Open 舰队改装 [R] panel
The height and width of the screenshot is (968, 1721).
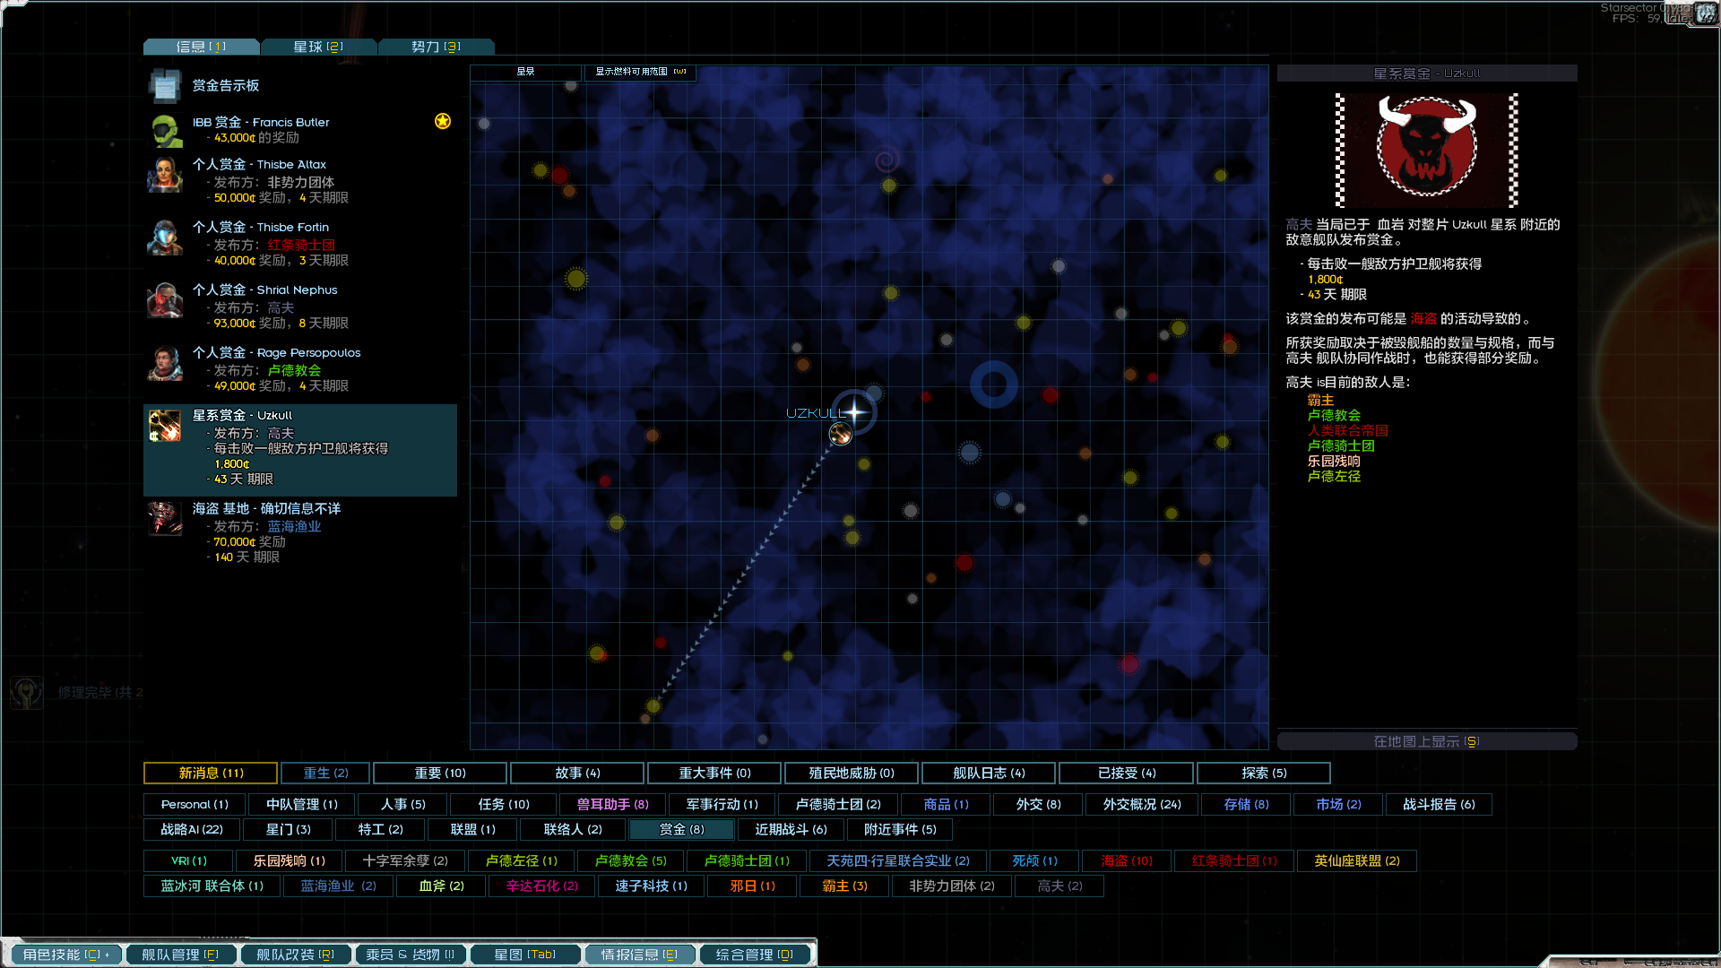(295, 955)
